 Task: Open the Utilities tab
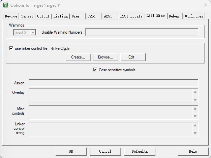pos(194,16)
